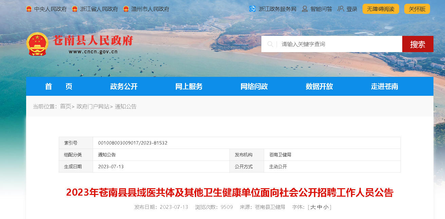
Task: Click the red announcement title heading
Action: tap(230, 192)
